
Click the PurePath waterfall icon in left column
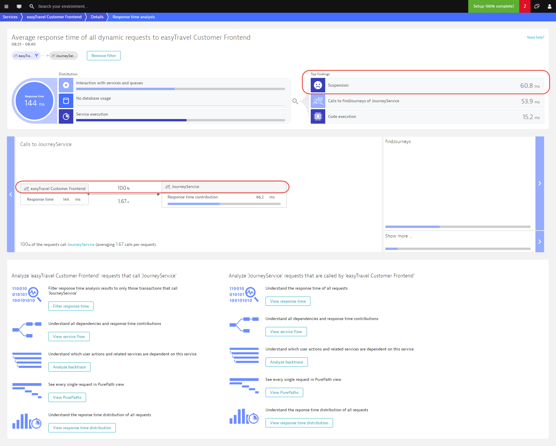(27, 391)
